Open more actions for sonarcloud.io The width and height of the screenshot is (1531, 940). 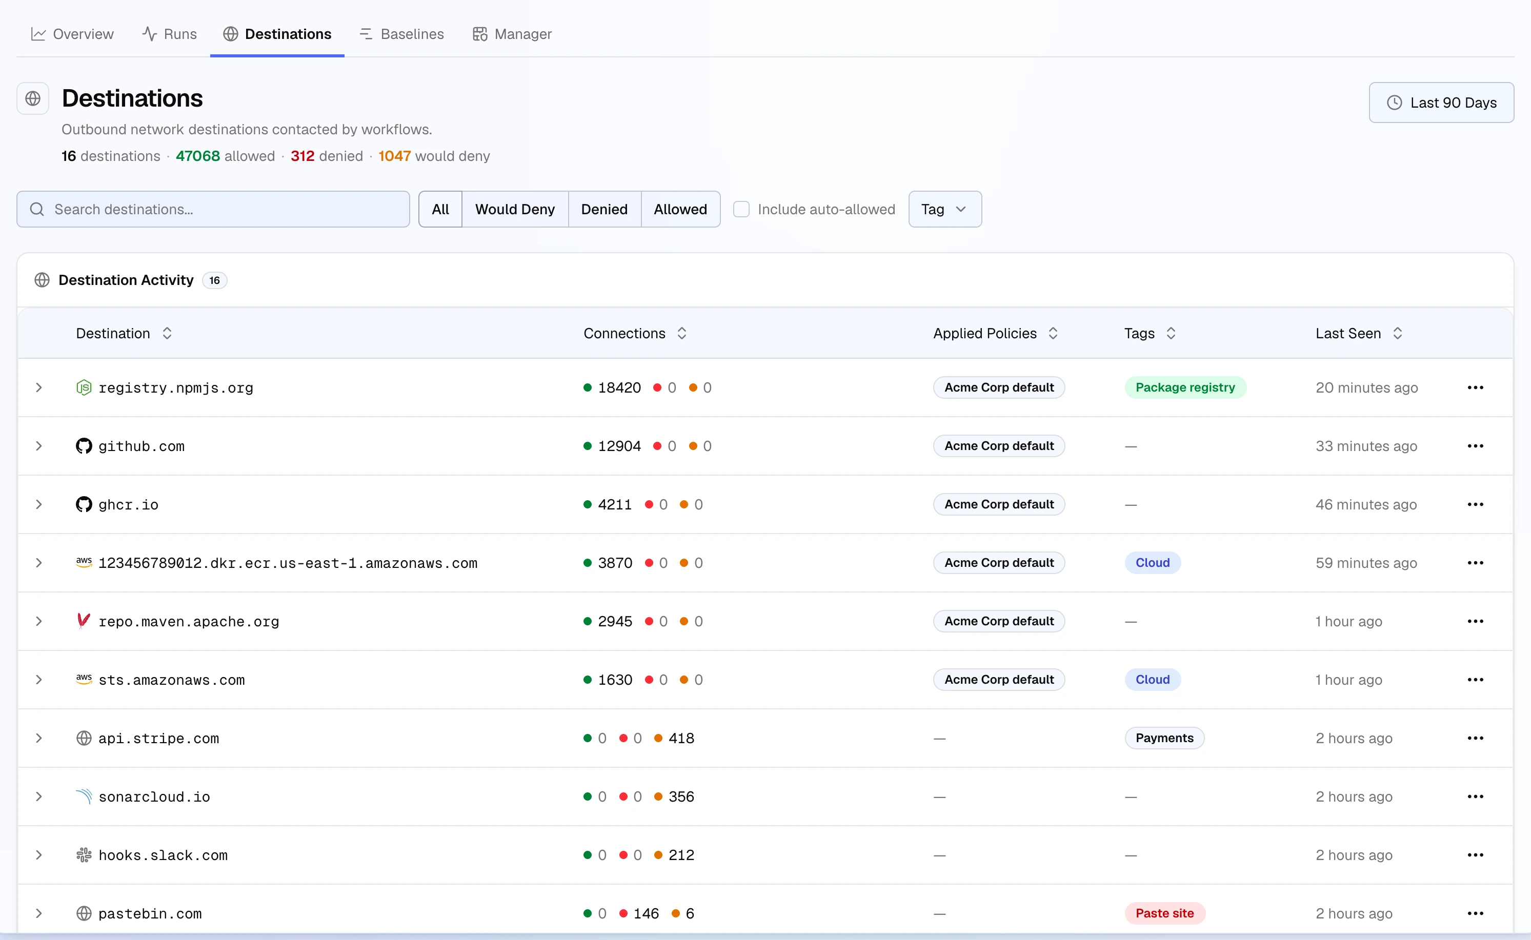point(1475,797)
